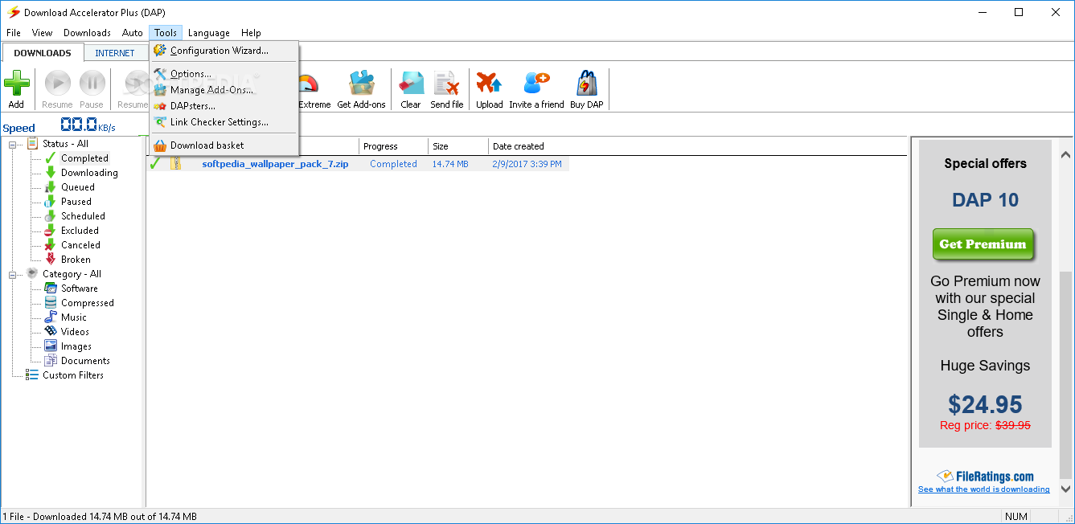Open the Downloads menu
The height and width of the screenshot is (524, 1075).
coord(87,33)
